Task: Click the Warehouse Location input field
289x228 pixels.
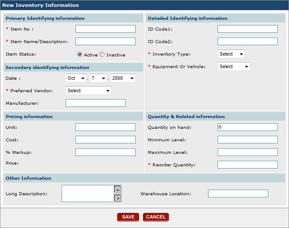Action: [x=238, y=193]
